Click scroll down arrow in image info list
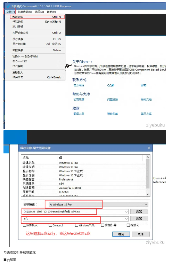The width and height of the screenshot is (172, 263). point(148,194)
